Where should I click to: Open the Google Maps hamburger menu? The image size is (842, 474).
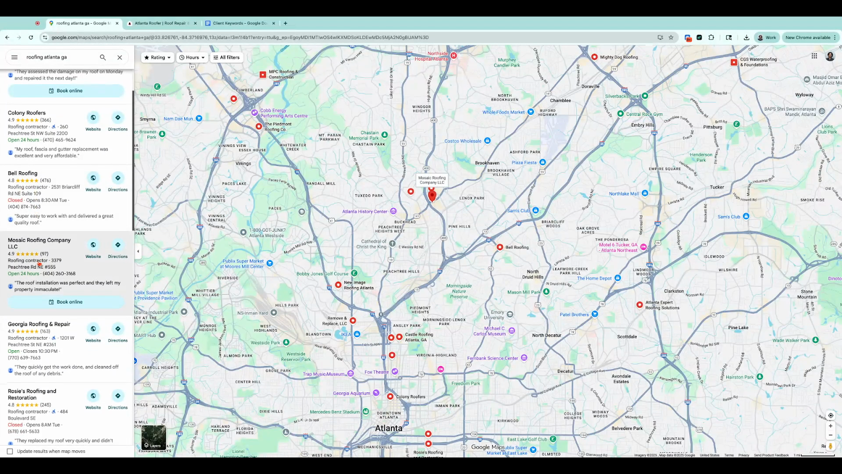tap(14, 57)
